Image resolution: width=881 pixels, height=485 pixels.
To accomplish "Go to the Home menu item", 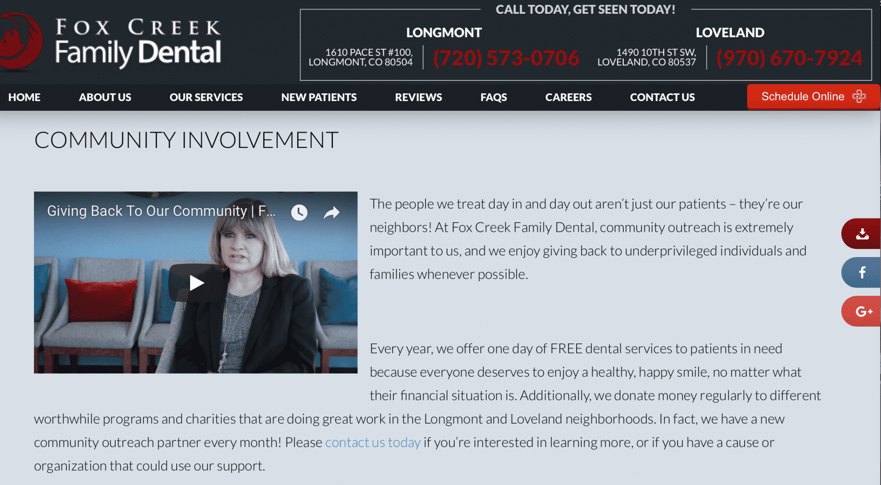I will pos(24,97).
